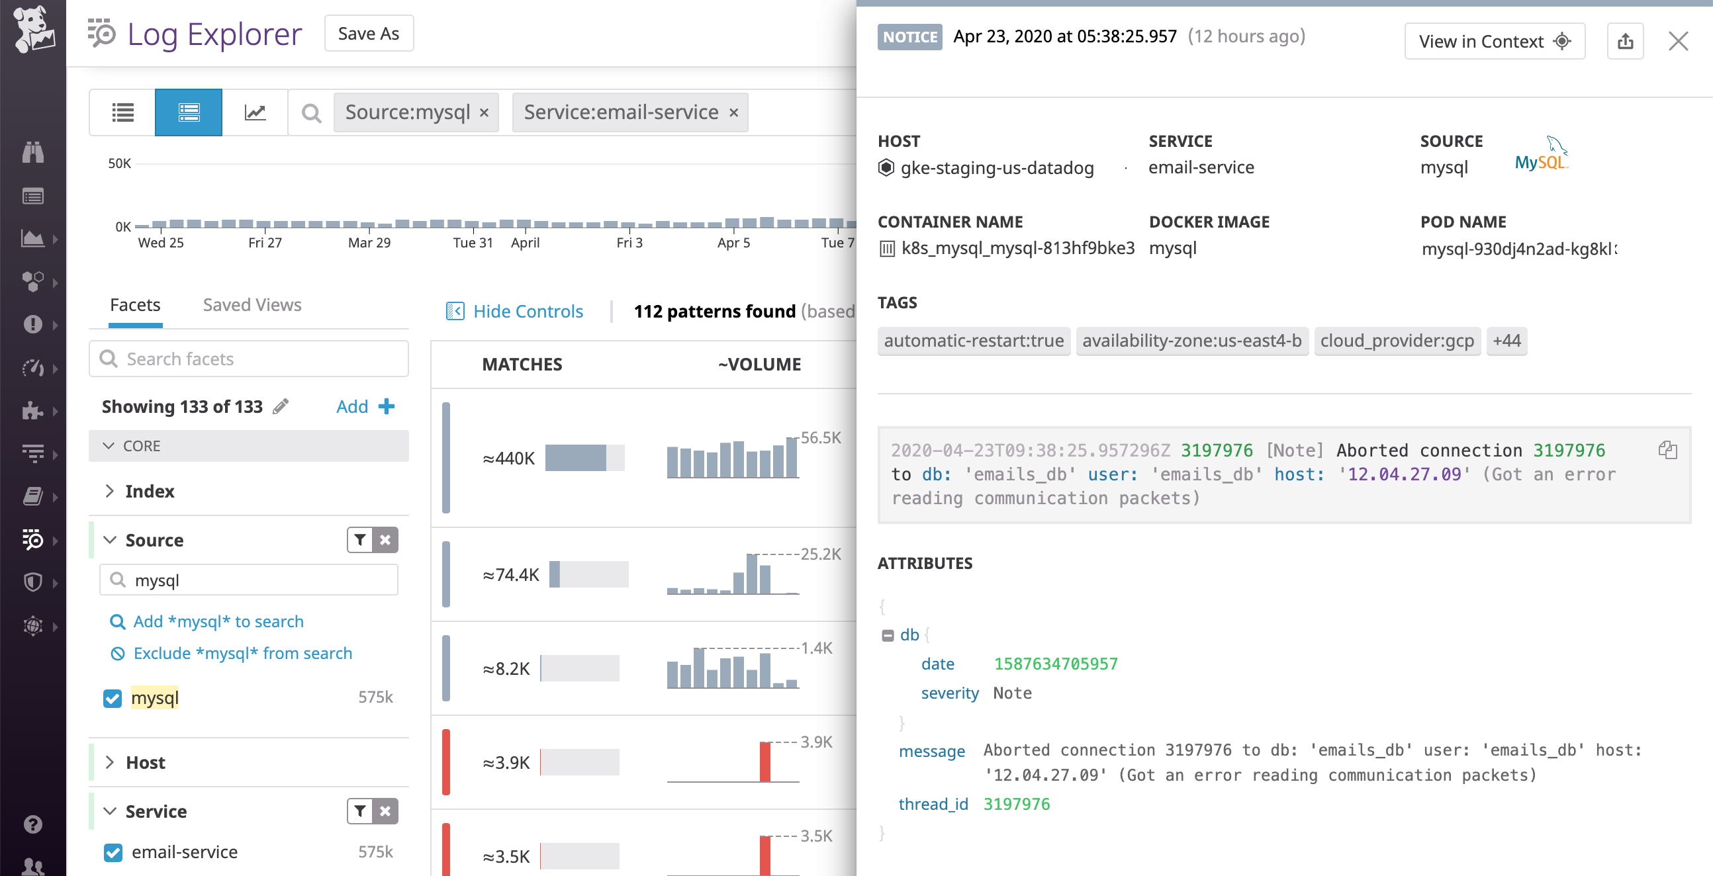The height and width of the screenshot is (876, 1713).
Task: Open the Saved Views tab
Action: click(252, 305)
